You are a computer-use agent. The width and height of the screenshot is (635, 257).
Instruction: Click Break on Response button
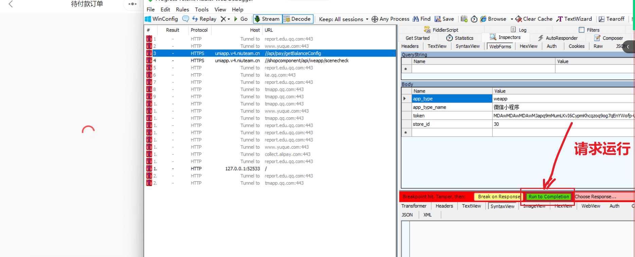point(499,197)
